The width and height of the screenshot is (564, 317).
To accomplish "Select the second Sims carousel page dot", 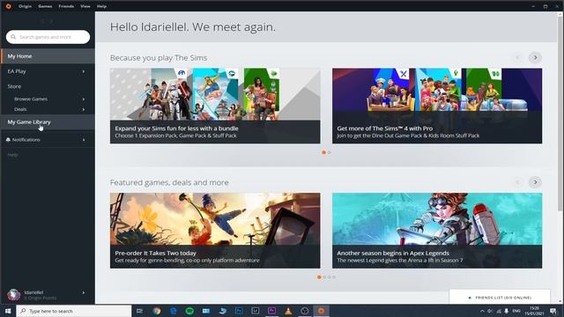I will pos(329,152).
